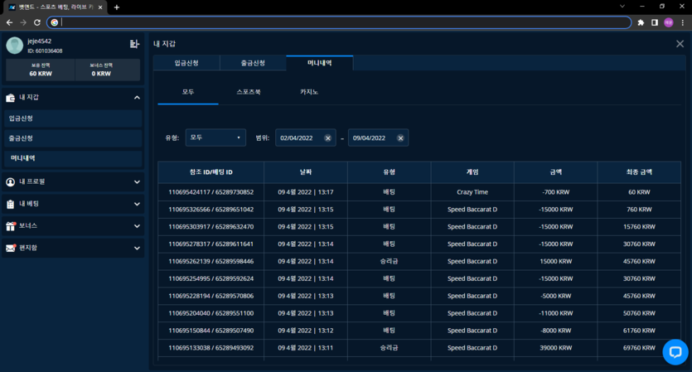This screenshot has width=692, height=372.
Task: Open the tab search dropdown arrow
Action: click(622, 6)
